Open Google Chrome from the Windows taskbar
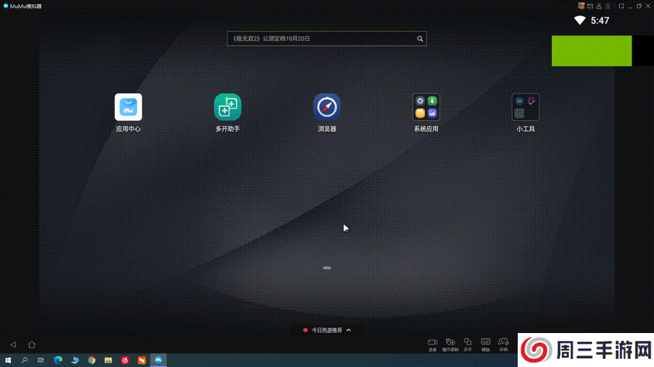The width and height of the screenshot is (654, 367). point(91,360)
